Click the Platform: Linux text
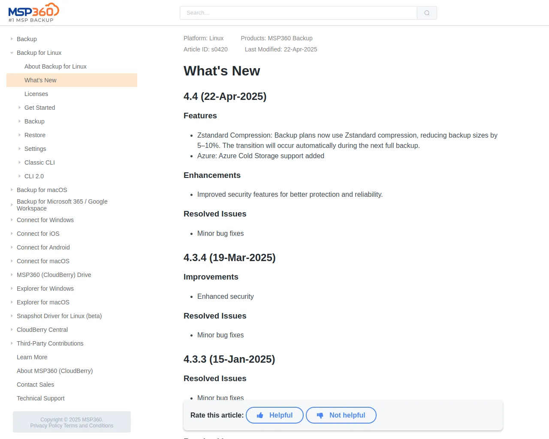This screenshot has height=439, width=549. [x=203, y=38]
